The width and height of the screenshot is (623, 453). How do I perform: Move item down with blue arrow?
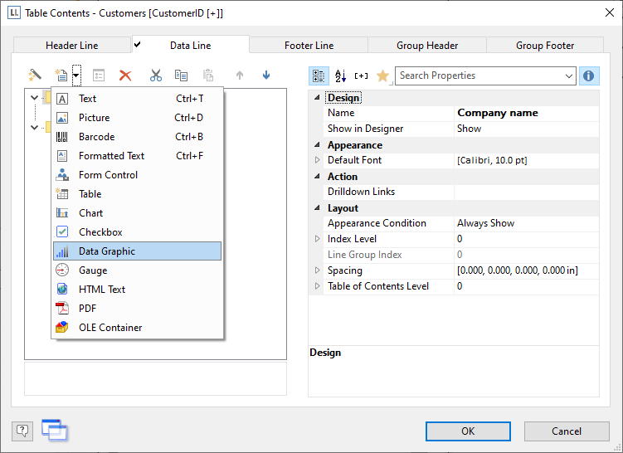(266, 75)
